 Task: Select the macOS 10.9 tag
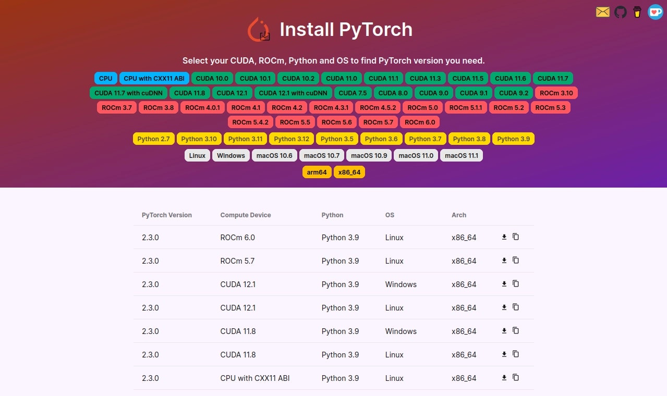point(369,156)
